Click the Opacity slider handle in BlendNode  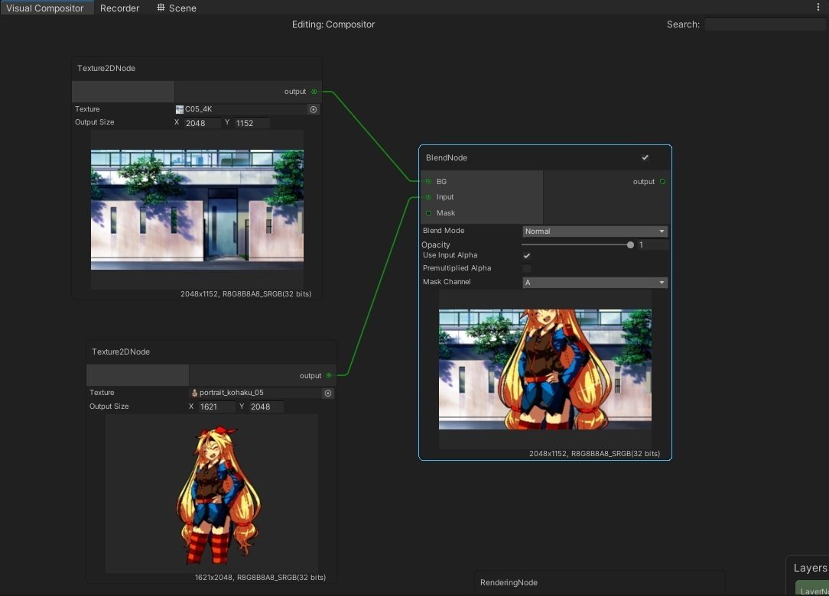click(630, 245)
